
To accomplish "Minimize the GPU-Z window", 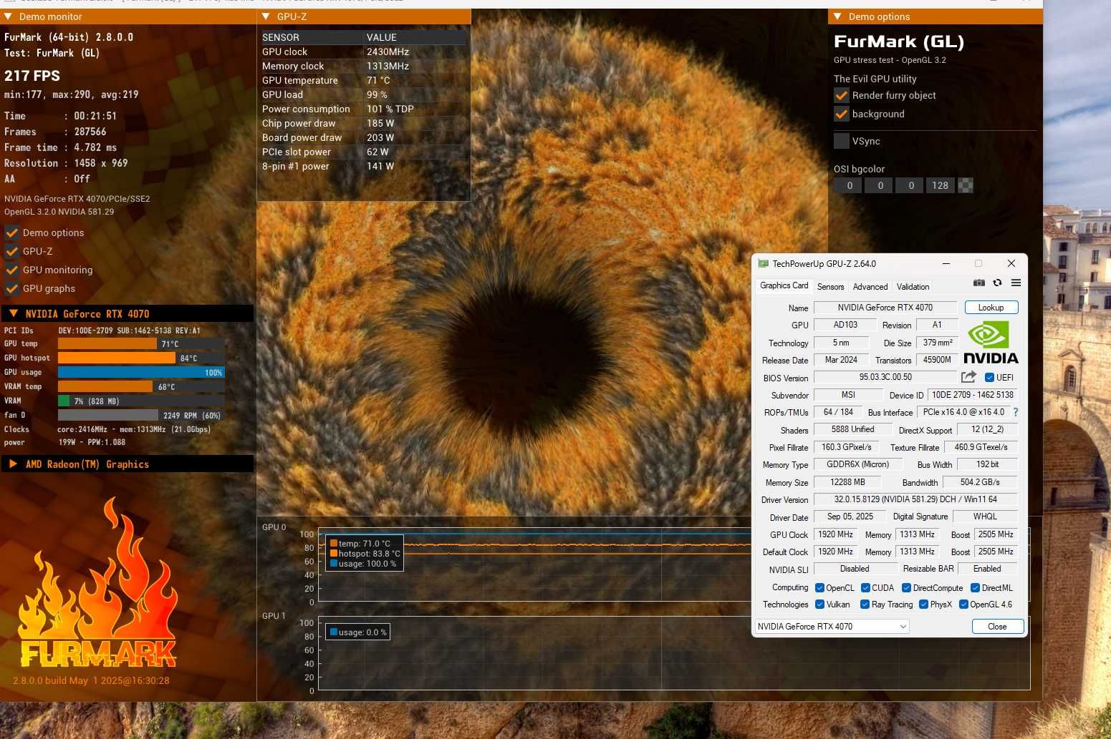I will click(x=946, y=264).
